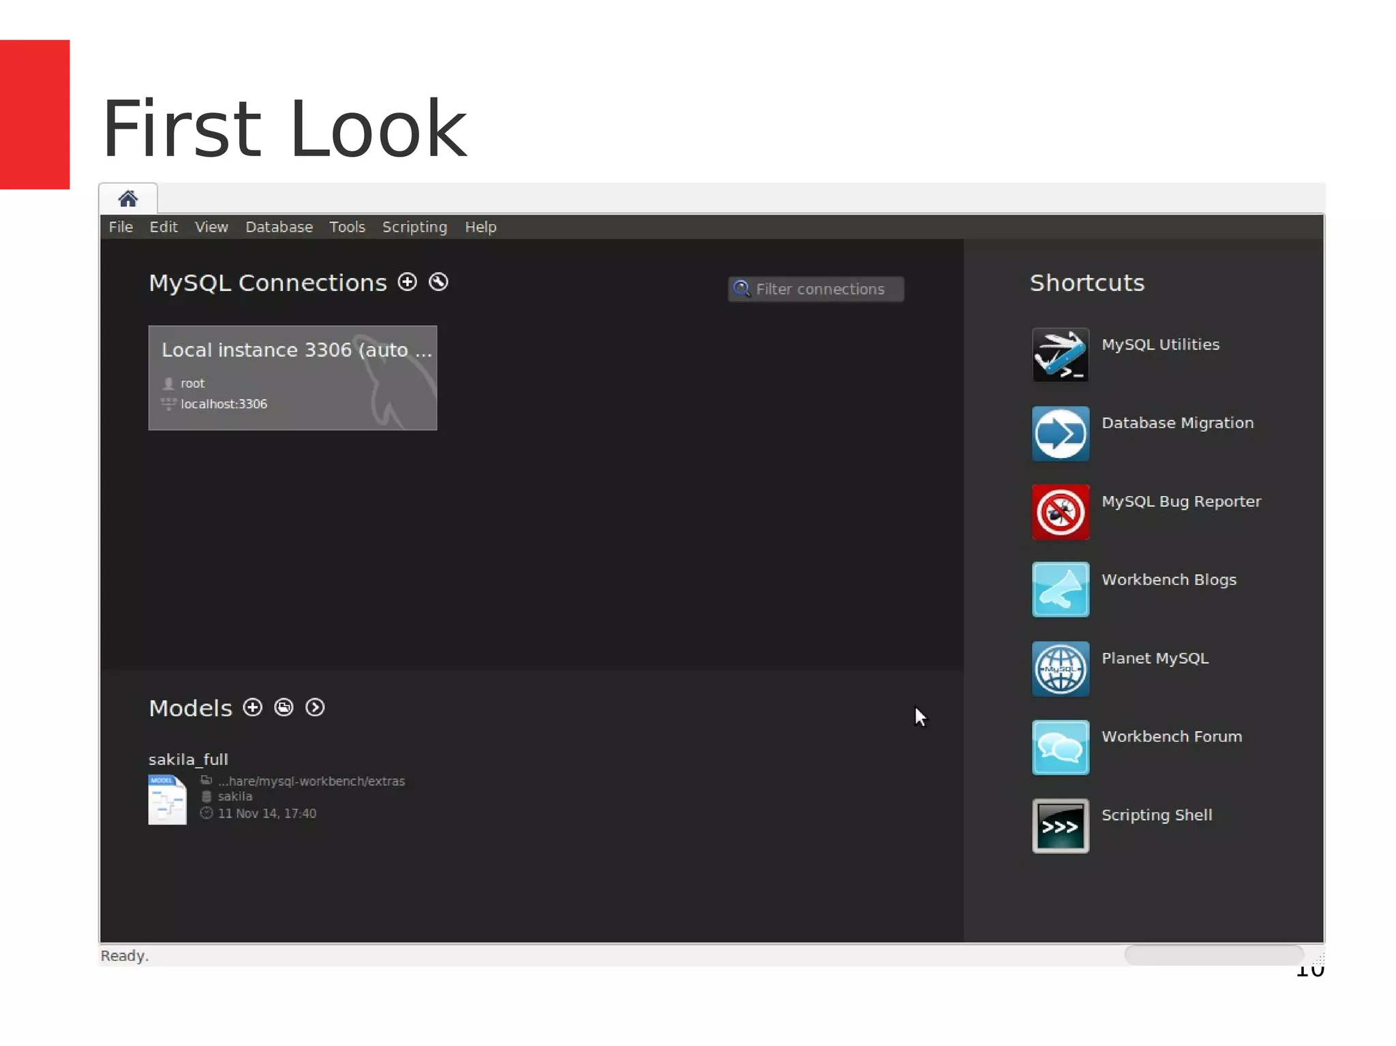Click the Workbench Blogs label
Screen dimensions: 1396x1046
pyautogui.click(x=1169, y=580)
